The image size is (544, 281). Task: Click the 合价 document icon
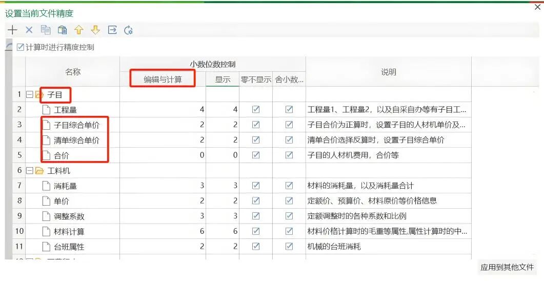pyautogui.click(x=47, y=156)
